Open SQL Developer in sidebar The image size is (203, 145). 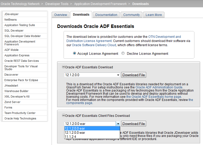[25, 31]
